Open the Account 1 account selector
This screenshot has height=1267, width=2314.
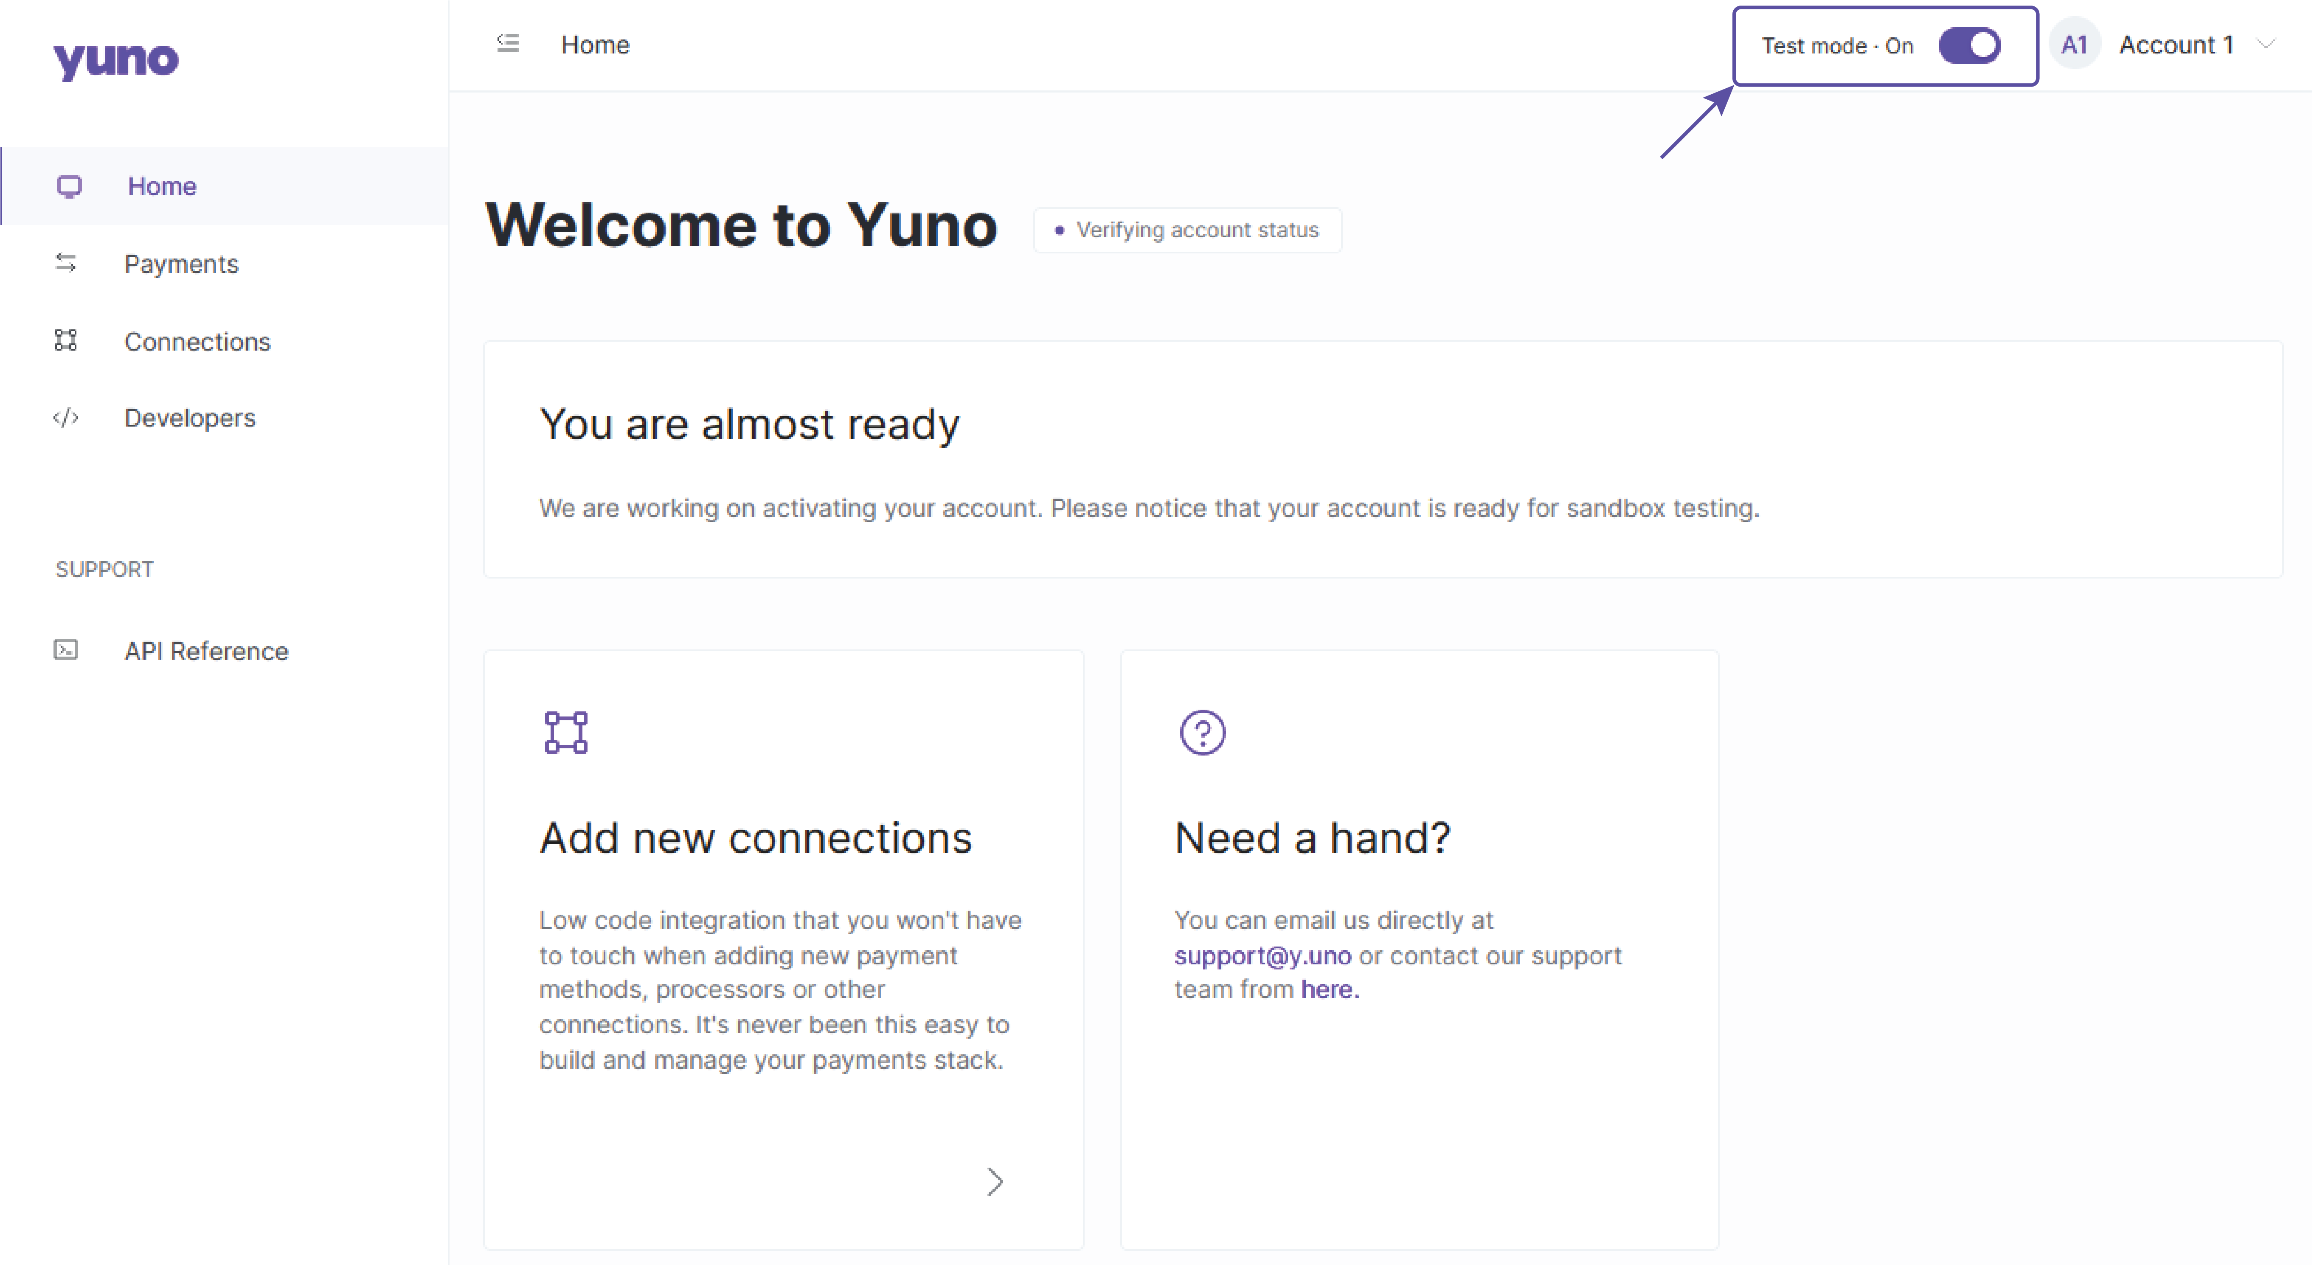click(2176, 45)
